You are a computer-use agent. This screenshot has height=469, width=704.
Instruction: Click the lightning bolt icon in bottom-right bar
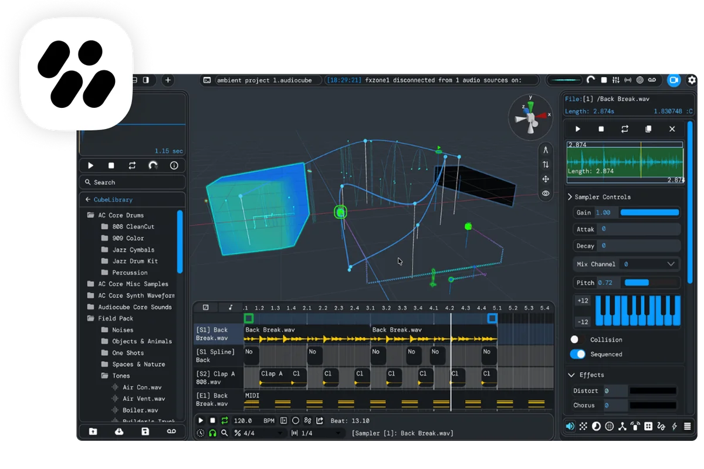tap(674, 426)
